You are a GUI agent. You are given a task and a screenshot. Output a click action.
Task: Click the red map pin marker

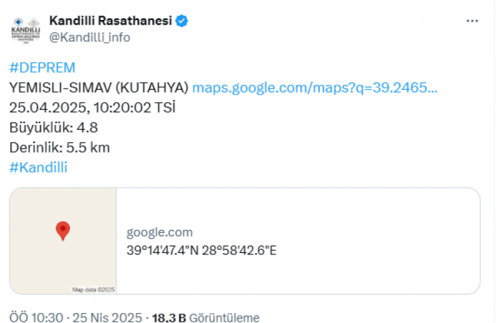[x=63, y=230]
